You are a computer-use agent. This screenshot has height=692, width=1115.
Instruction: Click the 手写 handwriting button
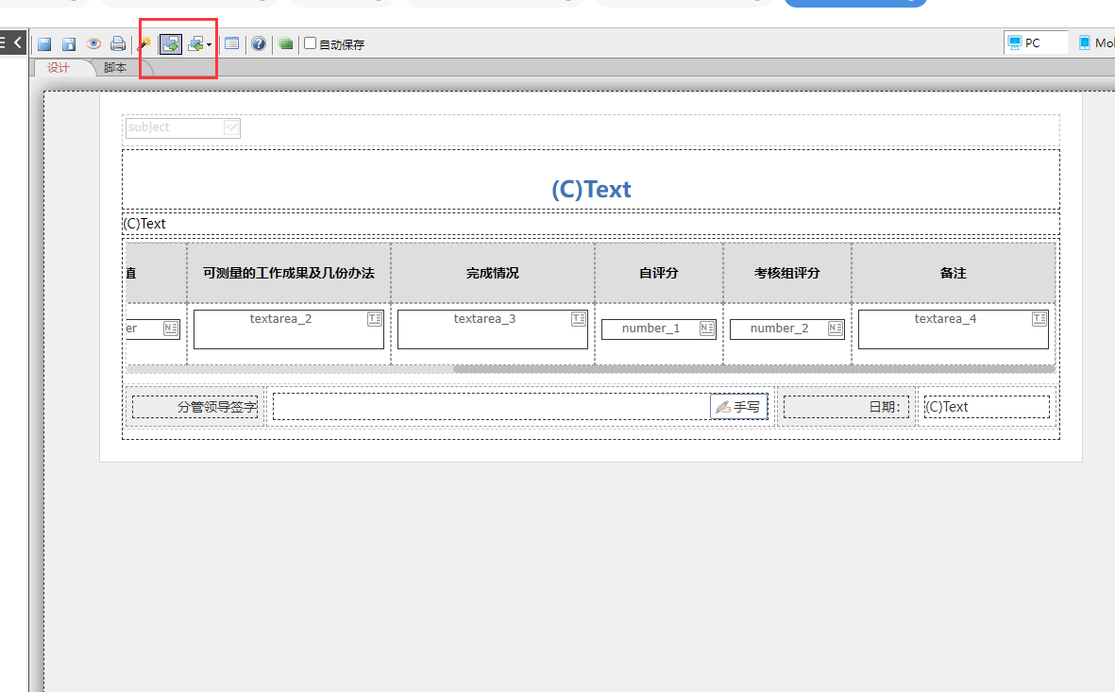coord(738,407)
